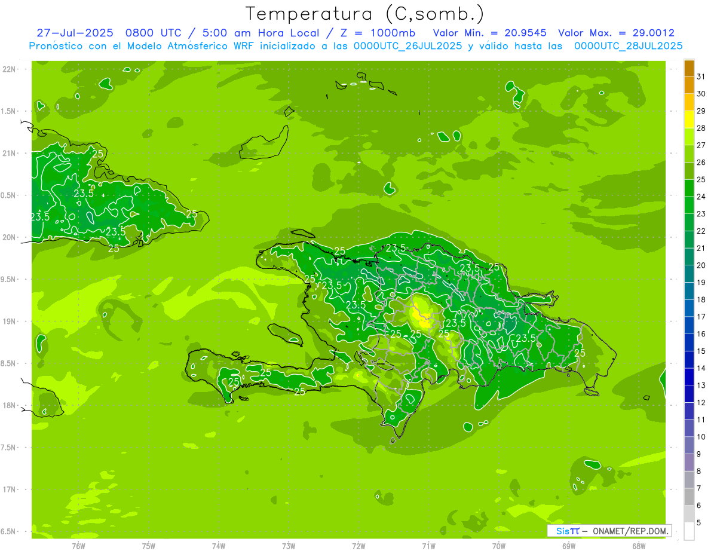Click the orange legend segment between 30 and 31

(x=689, y=85)
